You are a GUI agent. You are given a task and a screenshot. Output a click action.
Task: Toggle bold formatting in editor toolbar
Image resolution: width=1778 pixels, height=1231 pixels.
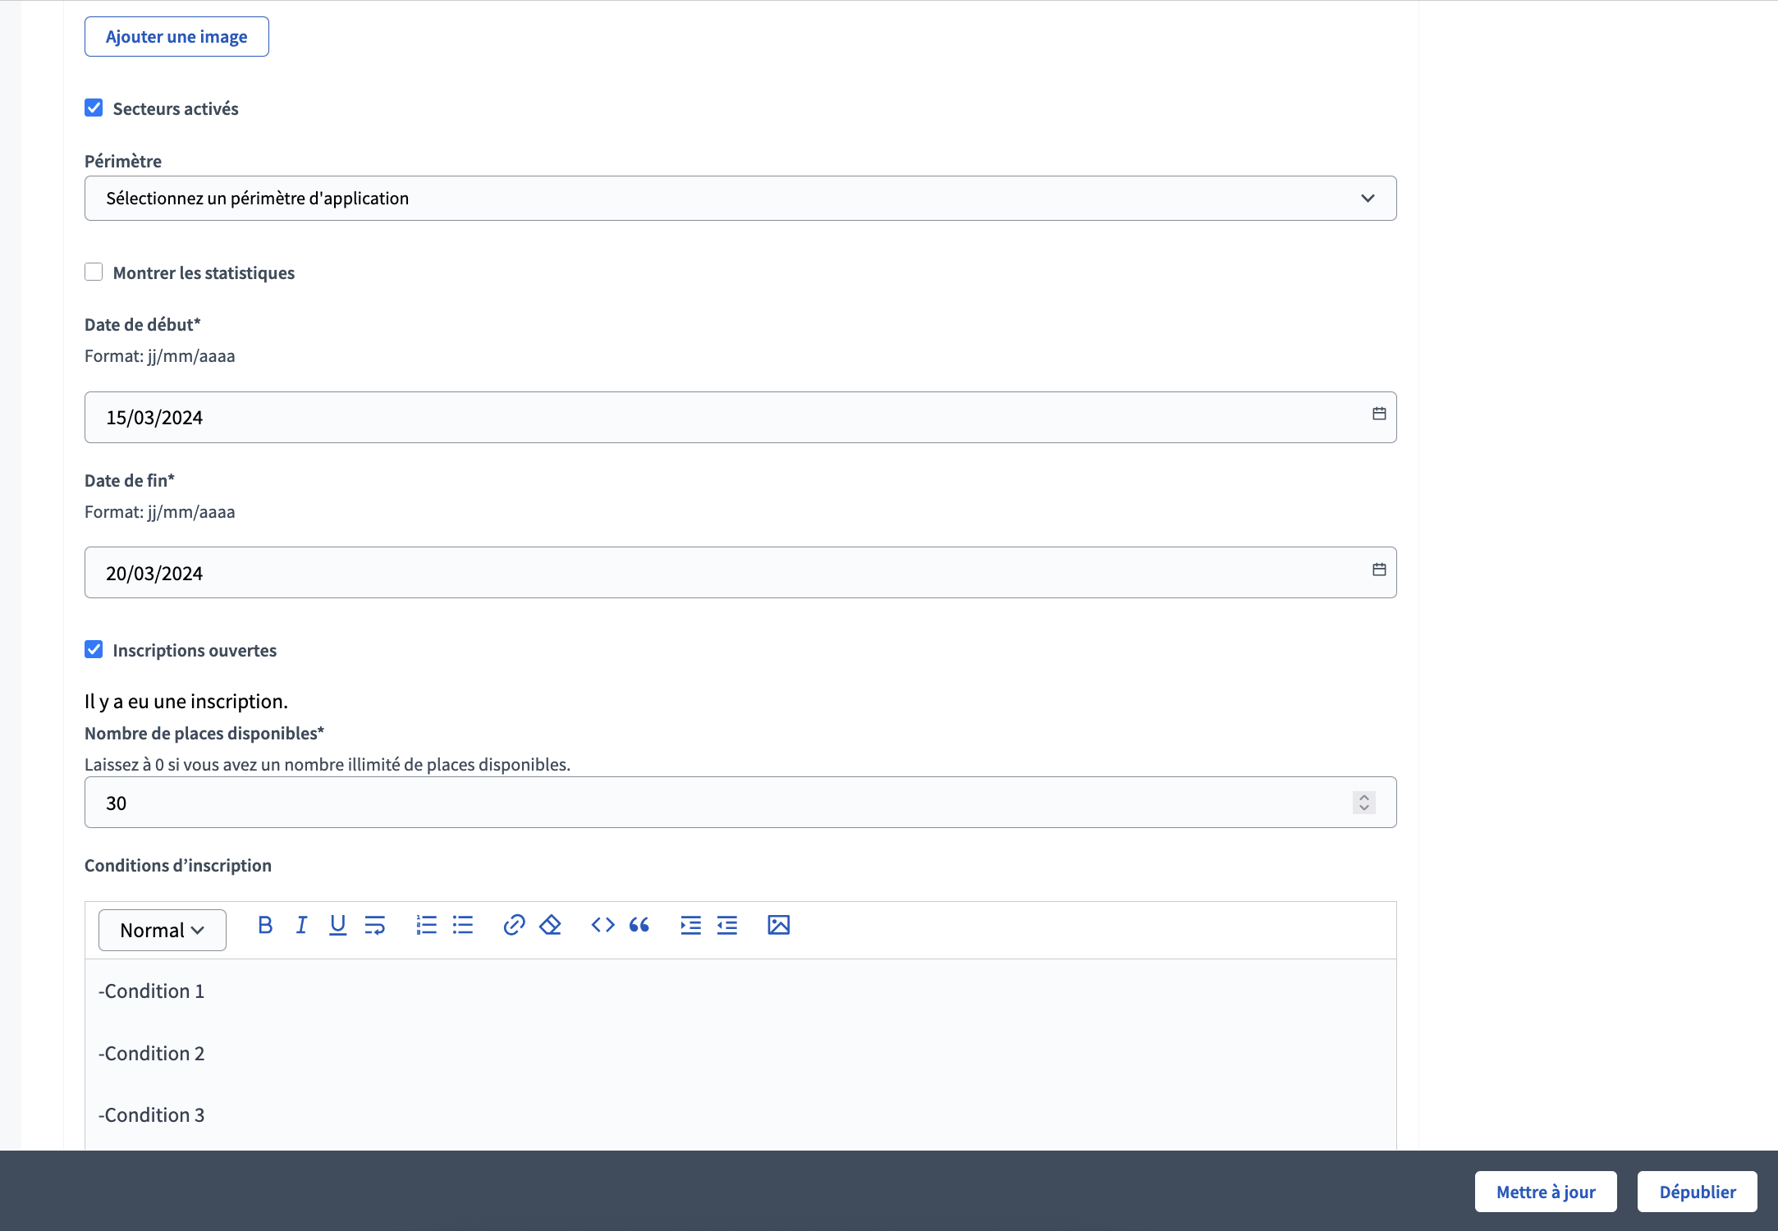[265, 926]
